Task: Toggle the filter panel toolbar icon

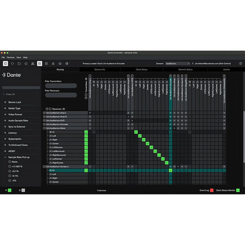Action: click(6, 63)
